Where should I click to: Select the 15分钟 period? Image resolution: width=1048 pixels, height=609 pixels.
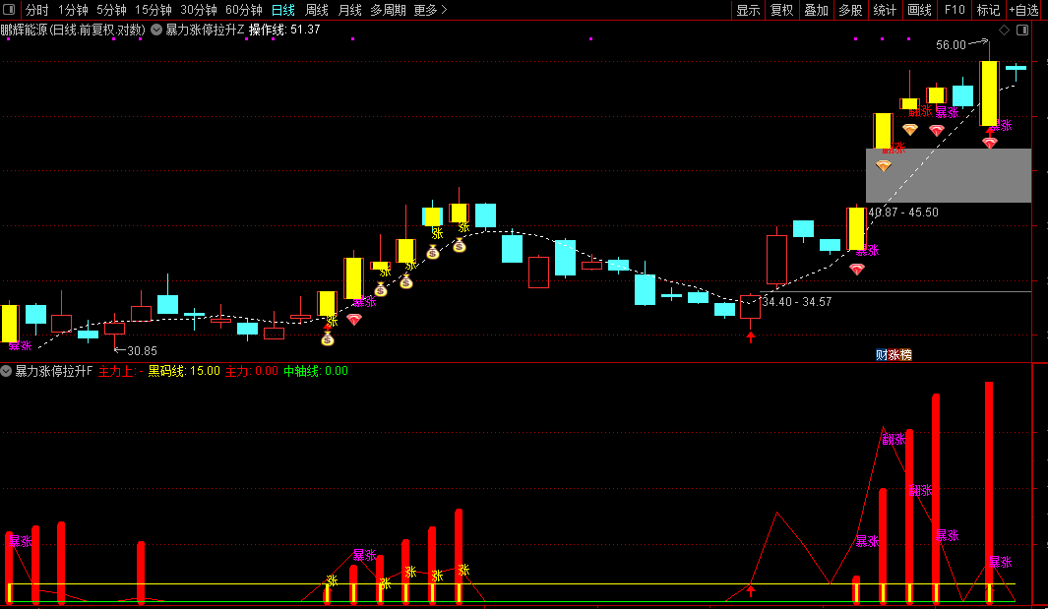click(154, 10)
